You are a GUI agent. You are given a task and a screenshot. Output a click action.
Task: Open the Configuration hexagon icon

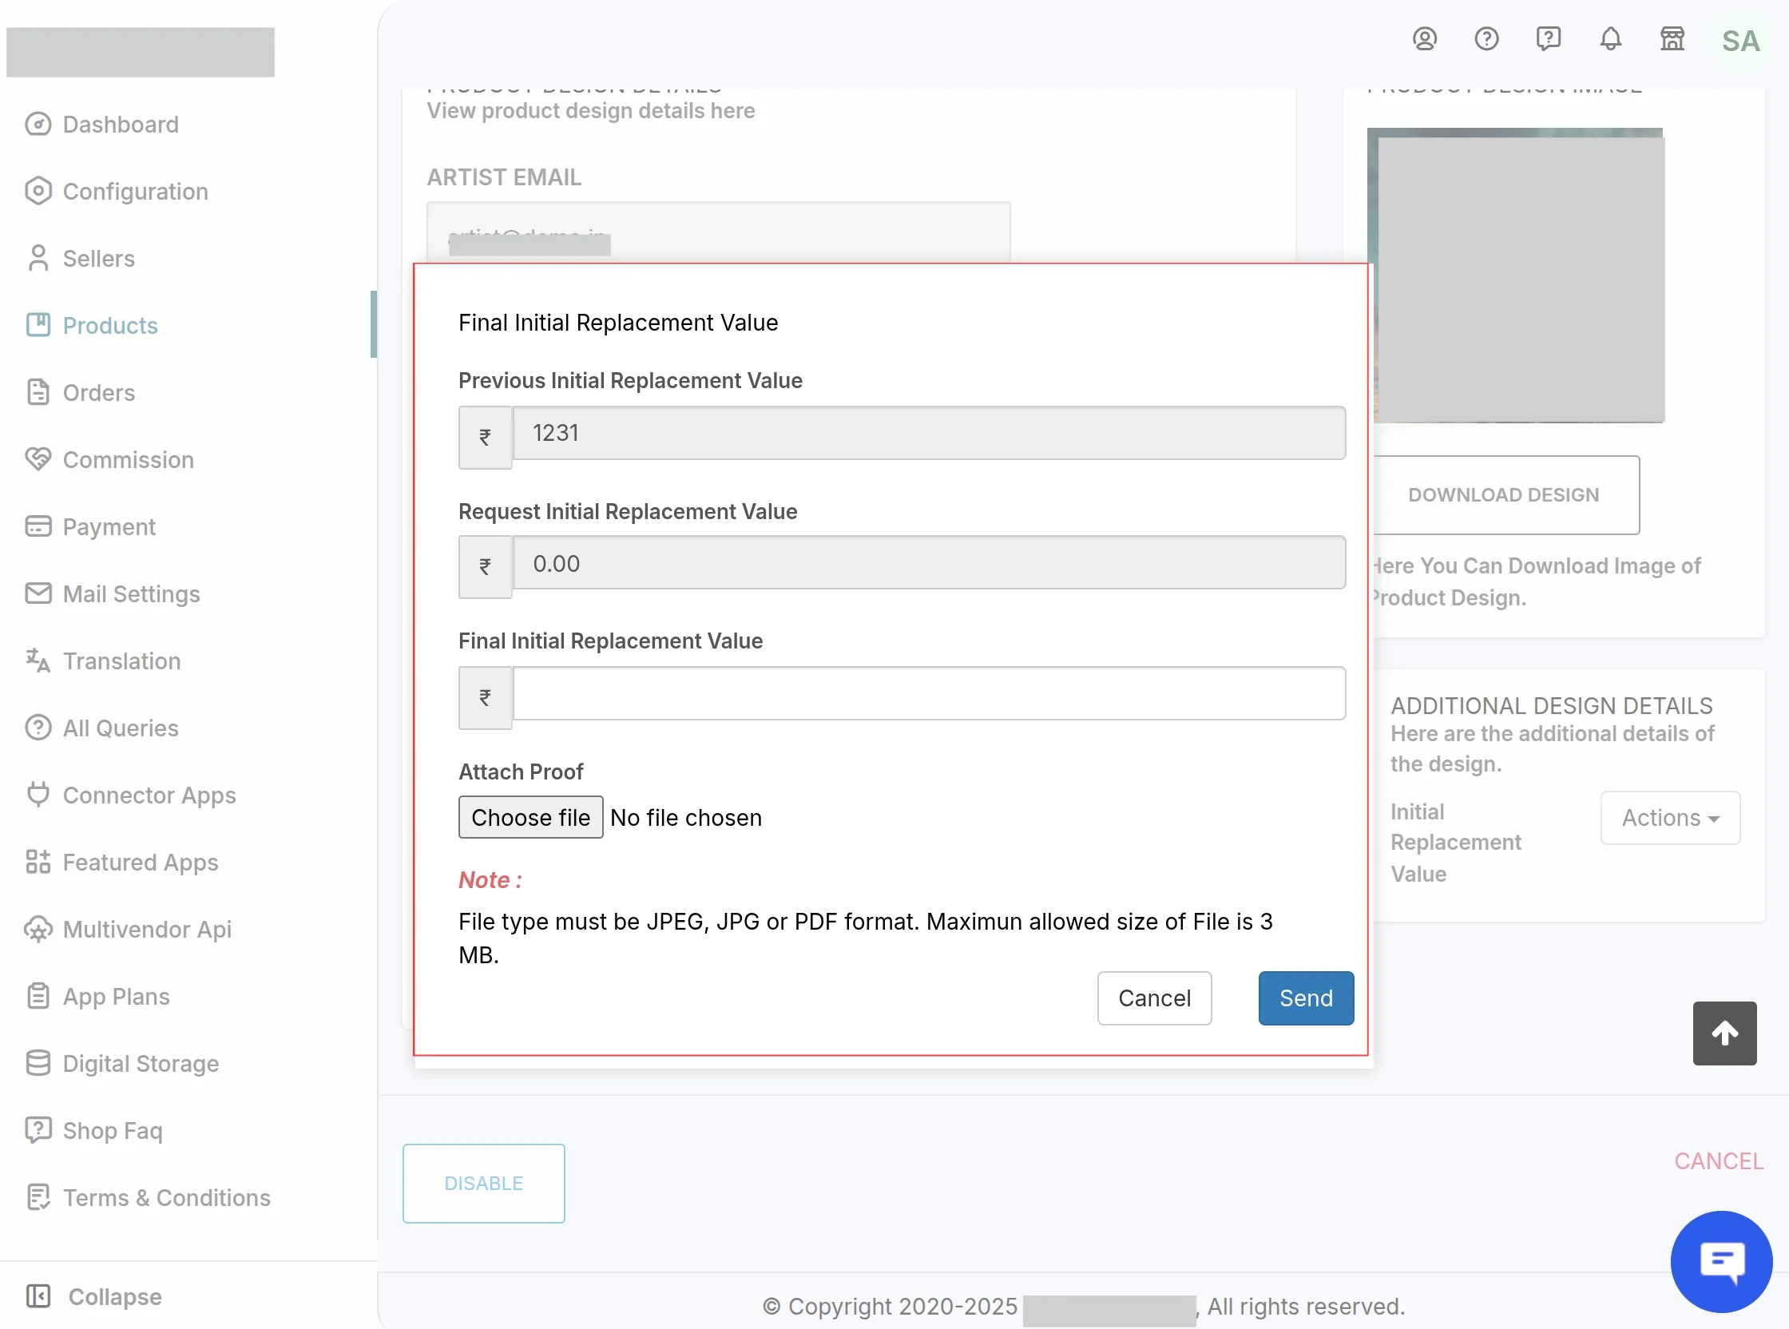pos(38,191)
